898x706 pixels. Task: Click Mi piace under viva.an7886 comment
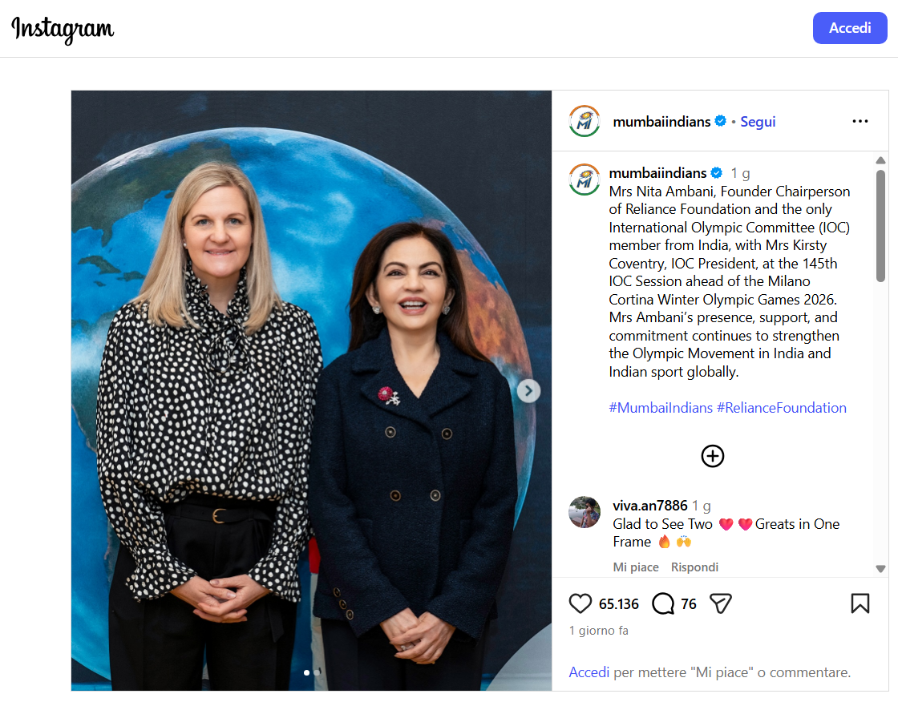pyautogui.click(x=636, y=567)
